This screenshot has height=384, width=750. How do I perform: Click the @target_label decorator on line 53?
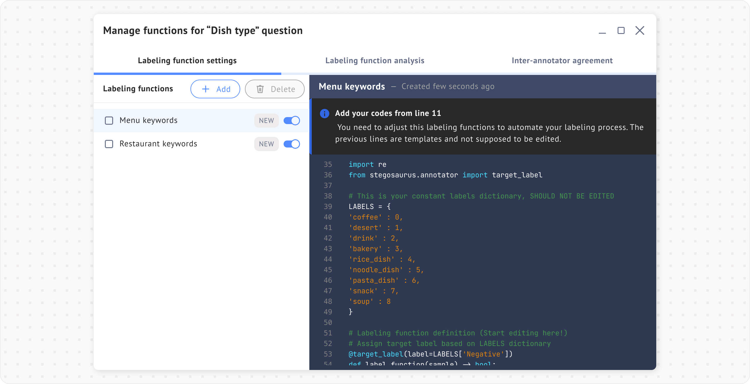pyautogui.click(x=376, y=354)
